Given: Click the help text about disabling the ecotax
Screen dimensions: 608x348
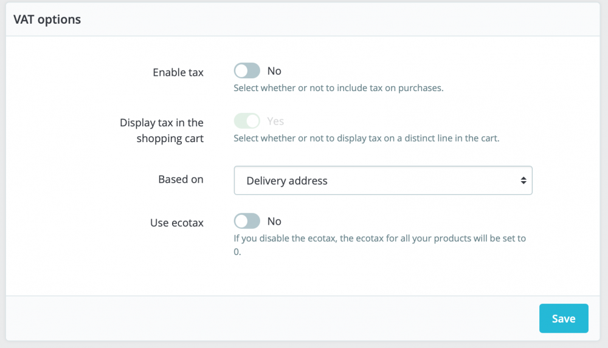Looking at the screenshot, I should (x=379, y=239).
